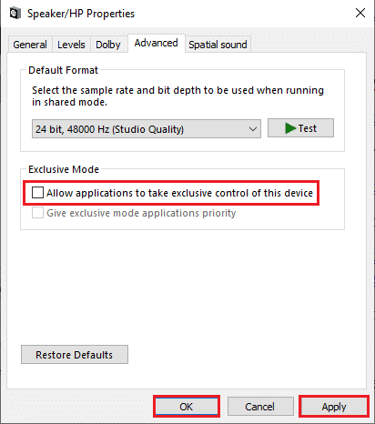The height and width of the screenshot is (424, 375).
Task: Select the Advanced tab
Action: point(157,43)
